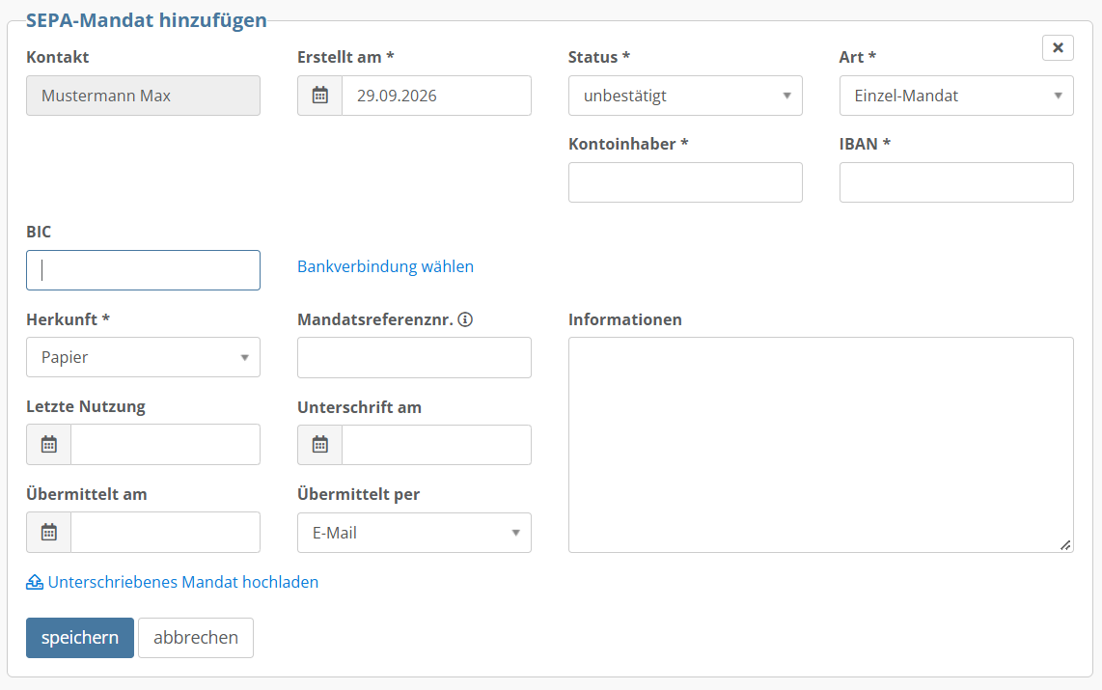
Task: Open calendar for Erstellt am date
Action: pyautogui.click(x=319, y=96)
